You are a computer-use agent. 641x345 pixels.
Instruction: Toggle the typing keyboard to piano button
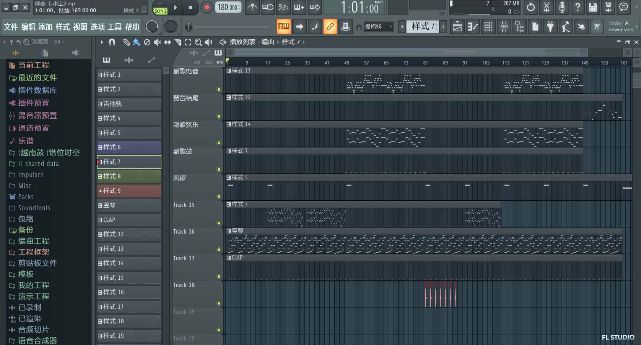(x=284, y=26)
